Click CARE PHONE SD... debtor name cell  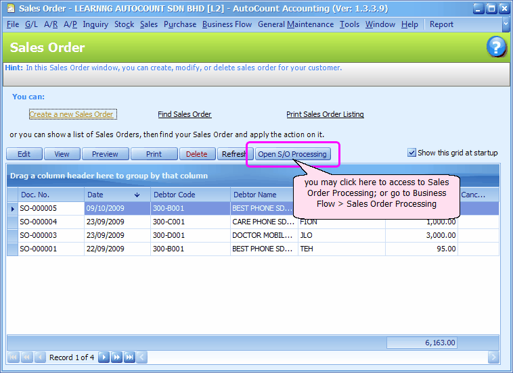click(264, 222)
